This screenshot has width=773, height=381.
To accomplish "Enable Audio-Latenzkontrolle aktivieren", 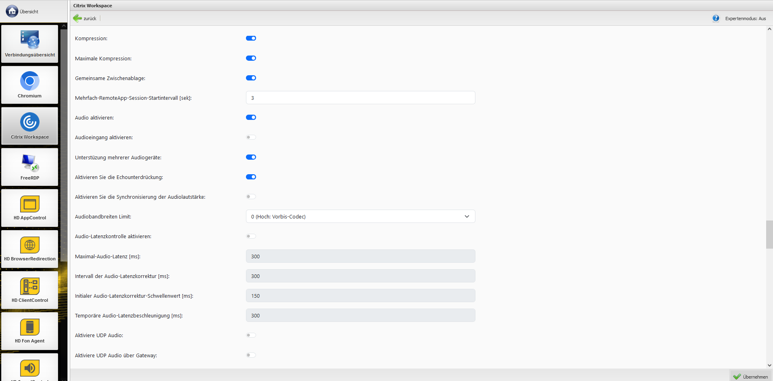I will tap(251, 236).
